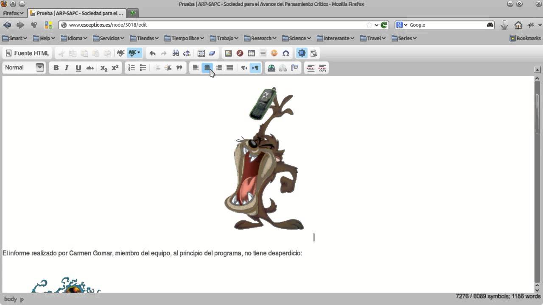
Task: Click the Increase Indent icon
Action: click(168, 68)
